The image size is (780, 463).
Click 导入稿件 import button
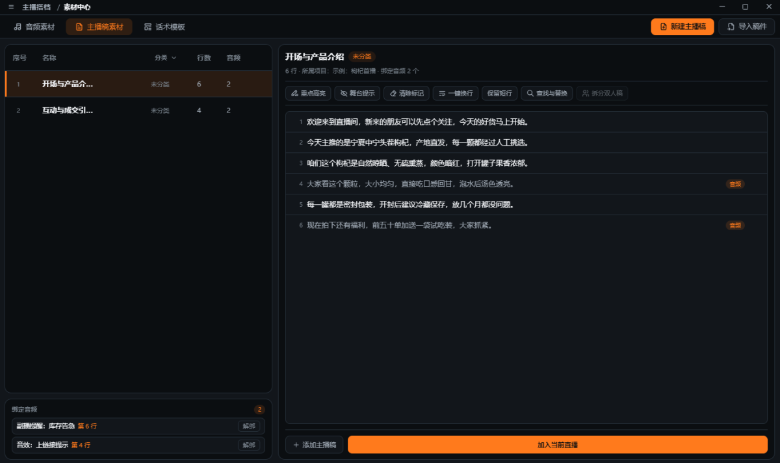(747, 27)
